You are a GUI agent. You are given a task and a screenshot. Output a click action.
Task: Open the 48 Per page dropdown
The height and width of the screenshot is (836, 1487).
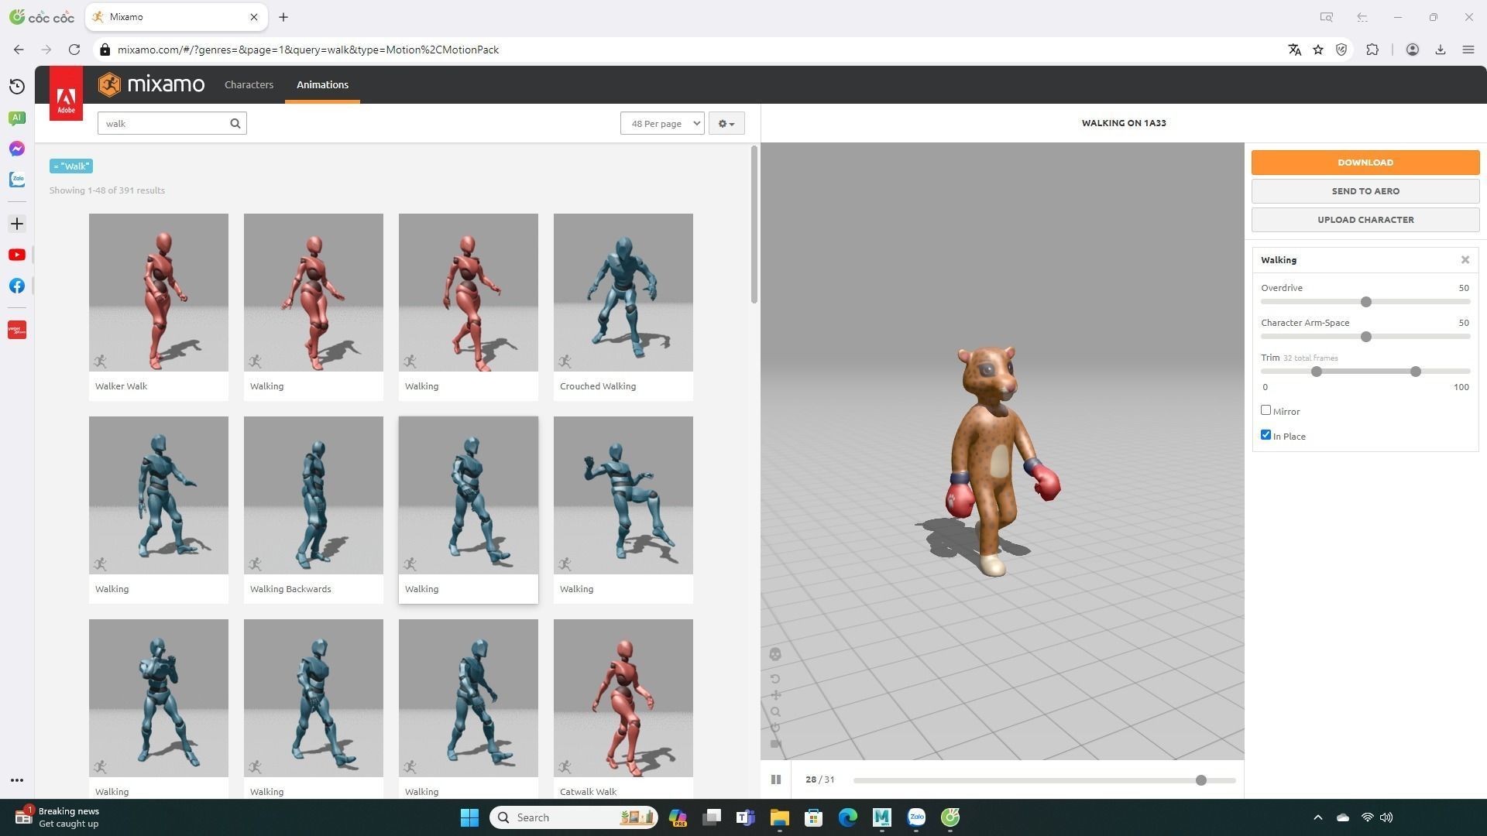(x=662, y=123)
